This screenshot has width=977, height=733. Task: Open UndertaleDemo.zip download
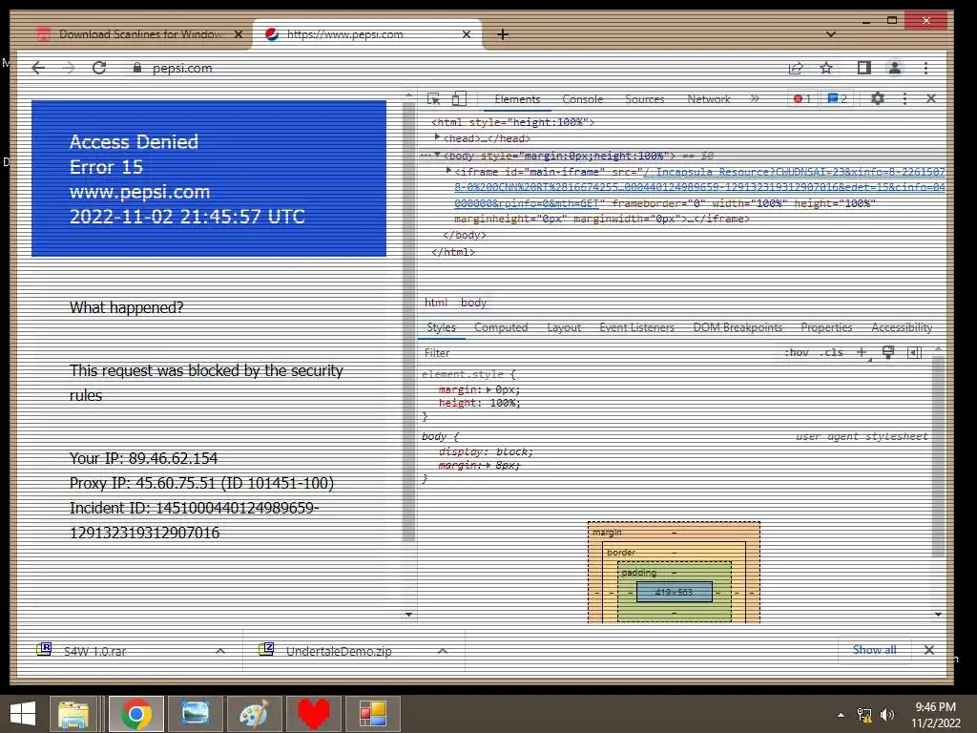coord(339,651)
